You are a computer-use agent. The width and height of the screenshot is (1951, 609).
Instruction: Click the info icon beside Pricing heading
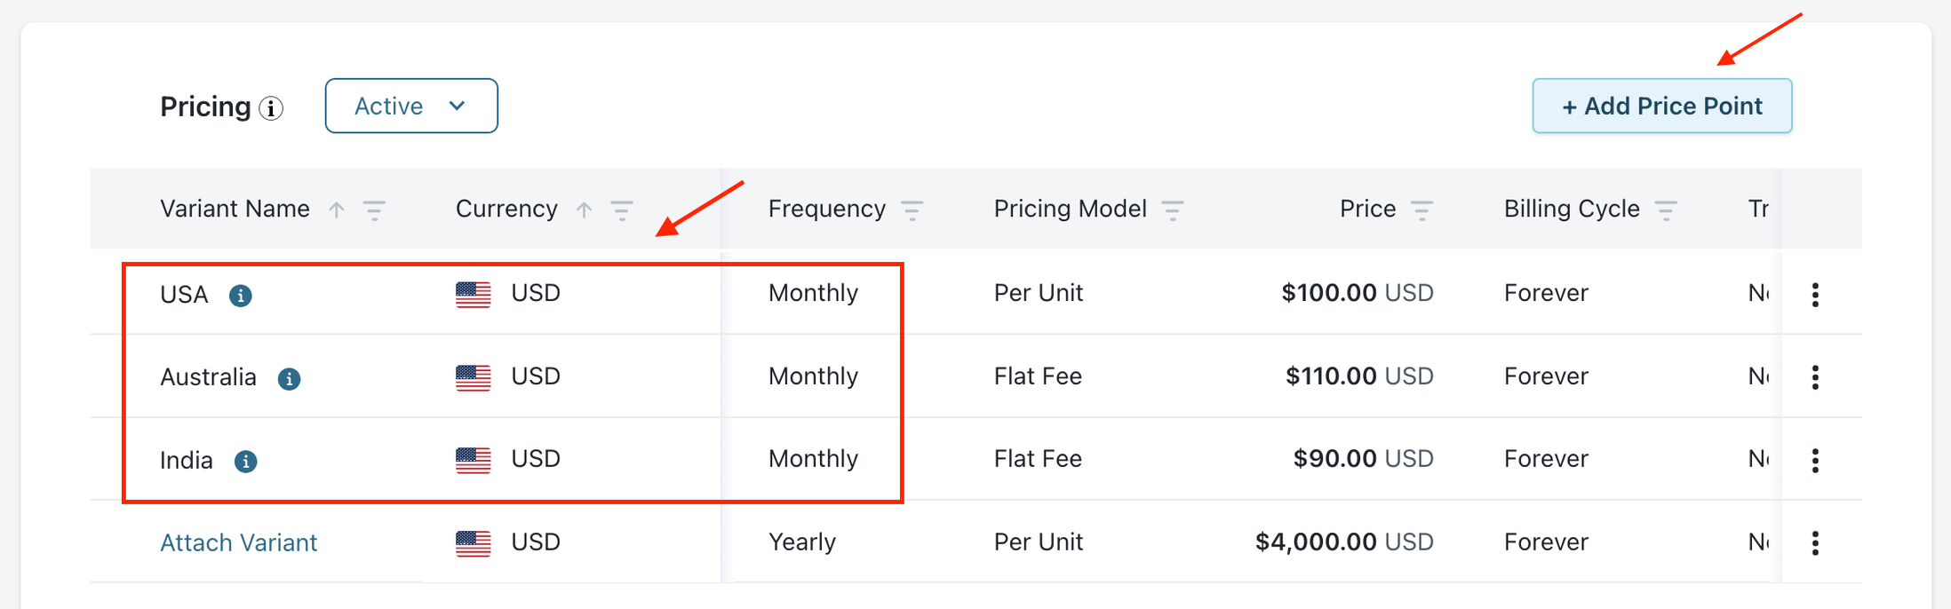tap(271, 108)
